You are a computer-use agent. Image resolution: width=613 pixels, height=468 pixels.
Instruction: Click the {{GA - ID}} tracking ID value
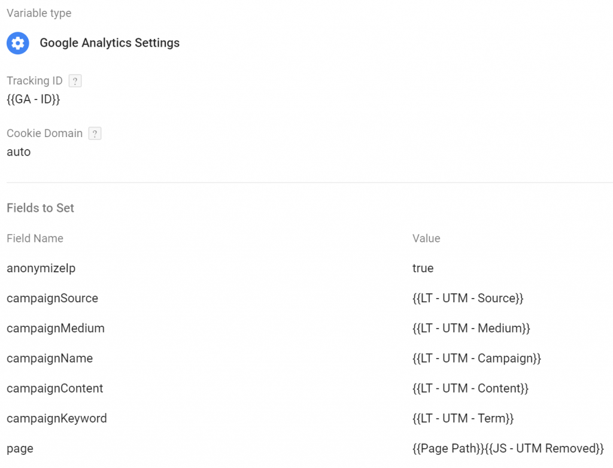click(x=34, y=99)
